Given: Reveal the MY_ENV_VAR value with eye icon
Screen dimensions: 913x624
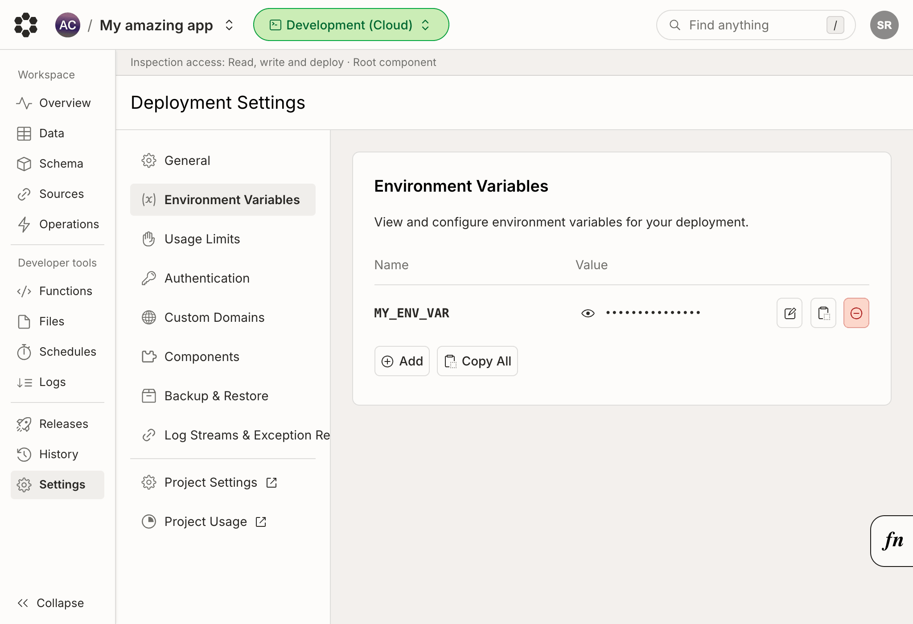Looking at the screenshot, I should click(588, 313).
